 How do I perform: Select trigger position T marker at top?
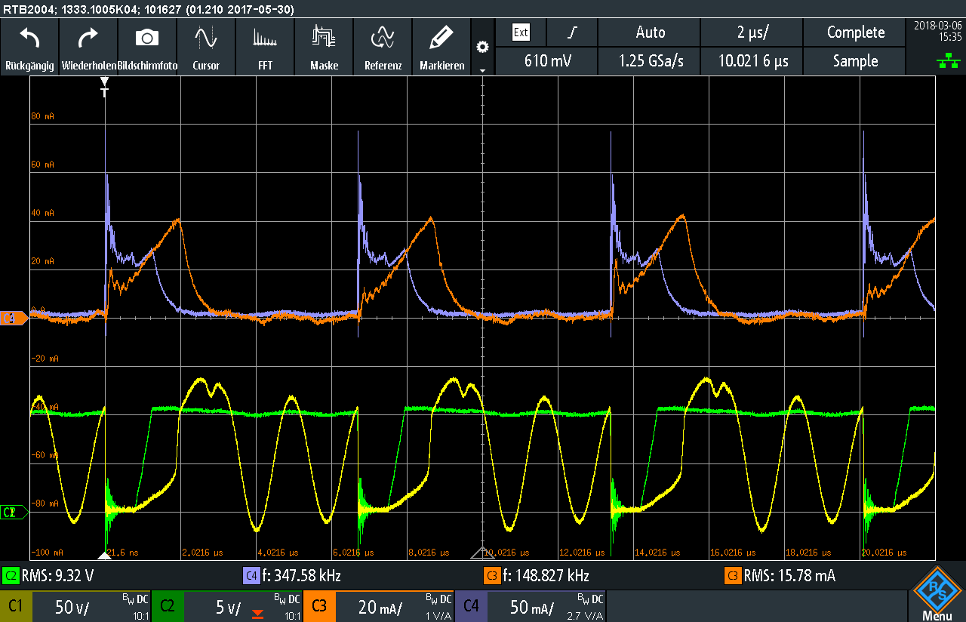104,87
